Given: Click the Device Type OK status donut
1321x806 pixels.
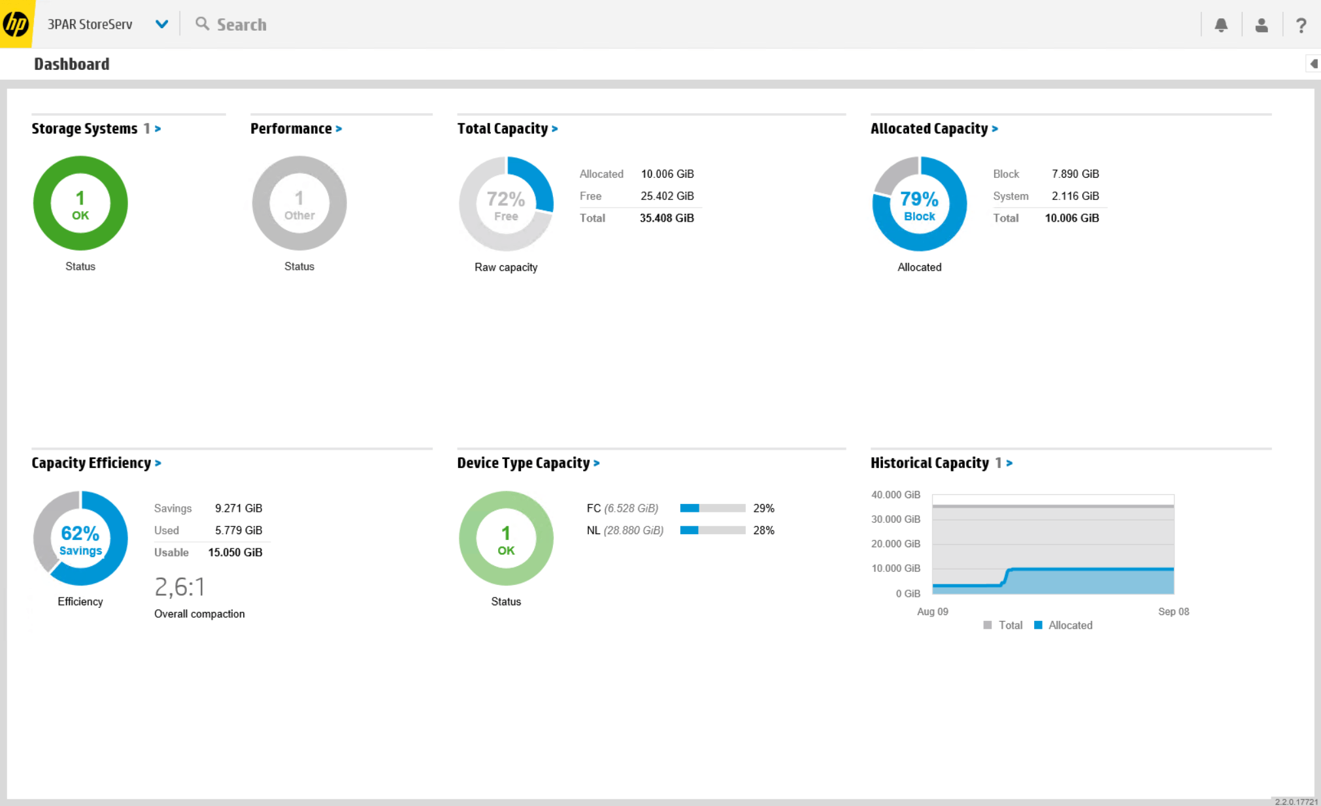Looking at the screenshot, I should click(x=506, y=538).
